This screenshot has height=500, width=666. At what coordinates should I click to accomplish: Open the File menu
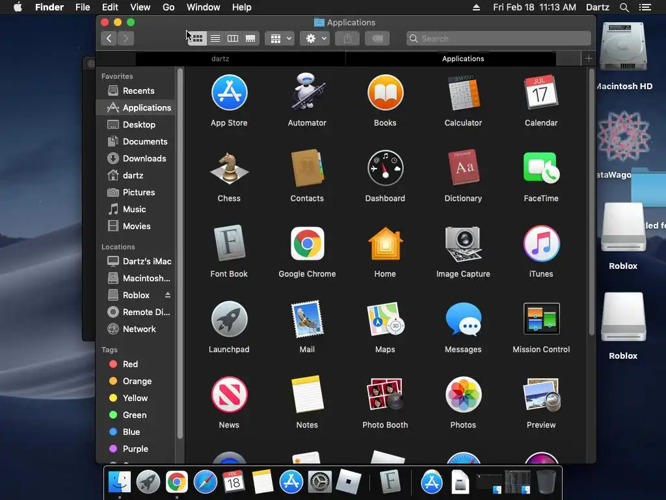(x=83, y=7)
